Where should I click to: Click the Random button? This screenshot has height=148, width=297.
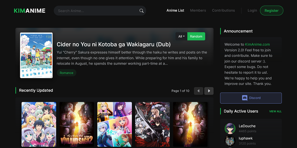196,36
